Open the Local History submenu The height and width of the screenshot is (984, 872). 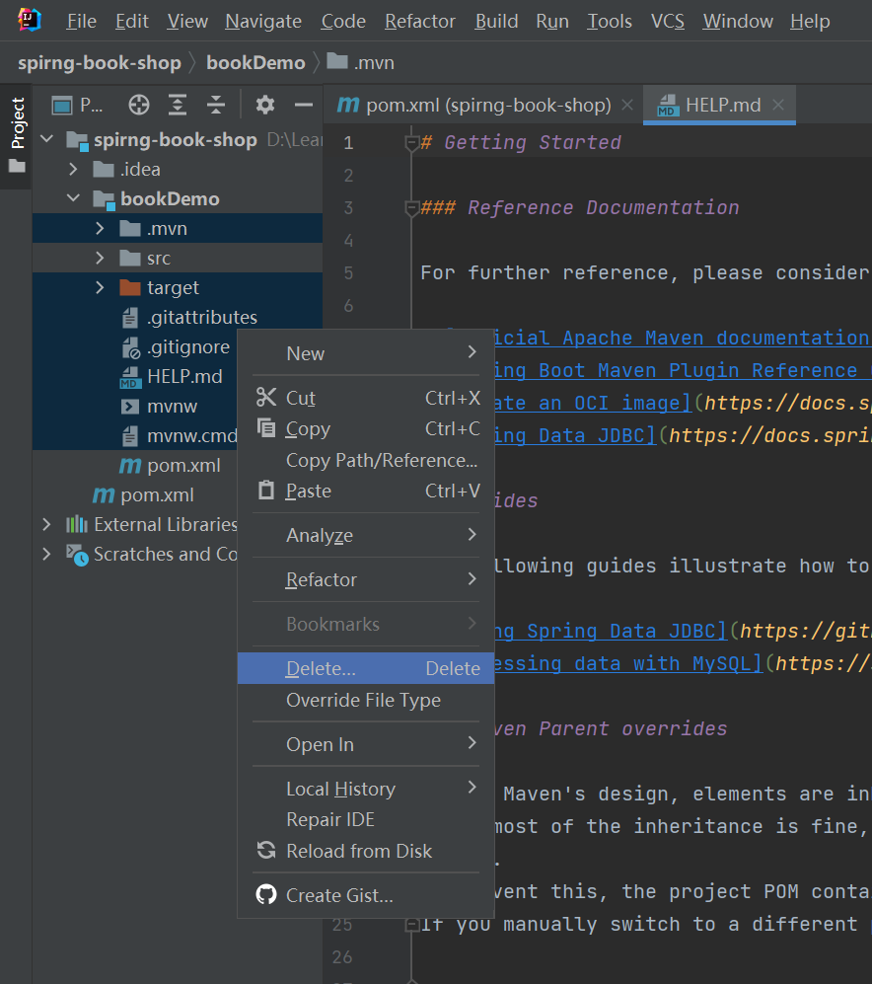366,789
